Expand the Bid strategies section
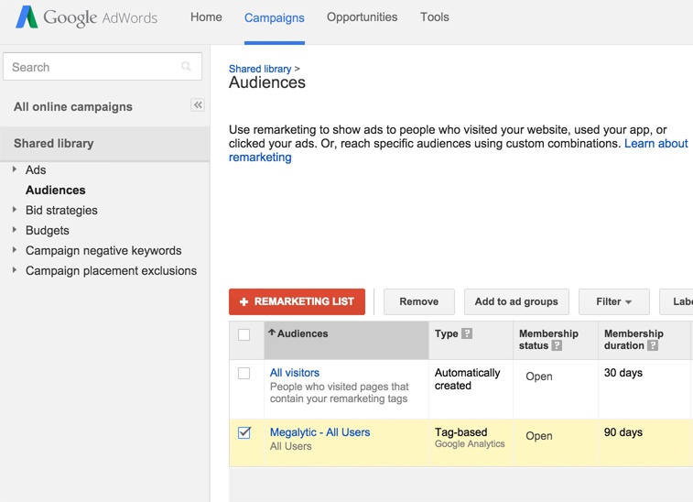This screenshot has height=502, width=693. coord(15,210)
